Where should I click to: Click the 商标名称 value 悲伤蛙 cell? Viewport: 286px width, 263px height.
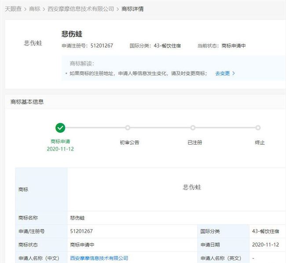[x=176, y=218]
